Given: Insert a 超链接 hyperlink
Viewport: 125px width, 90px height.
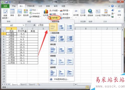Looking at the screenshot, I should 90,13.
